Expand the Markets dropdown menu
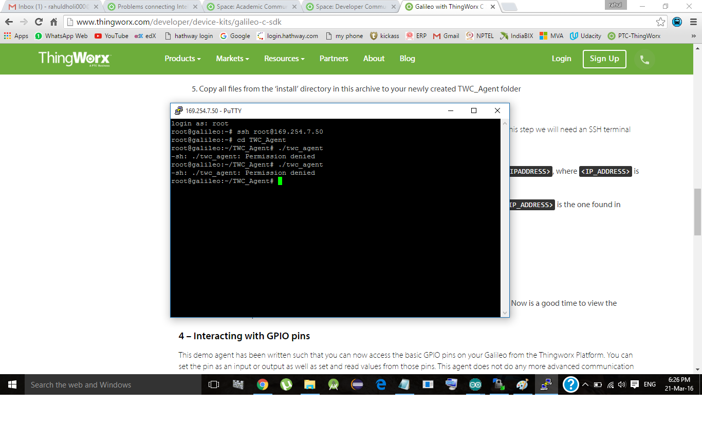The image size is (702, 441). tap(232, 59)
